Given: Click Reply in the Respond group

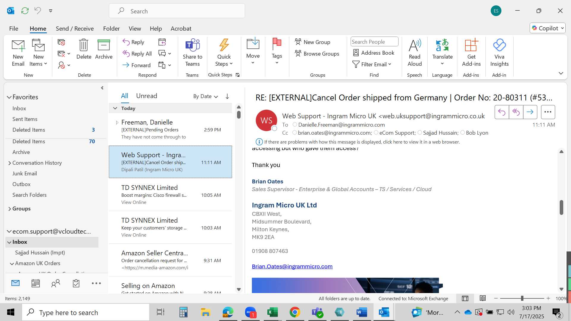Looking at the screenshot, I should [x=134, y=42].
